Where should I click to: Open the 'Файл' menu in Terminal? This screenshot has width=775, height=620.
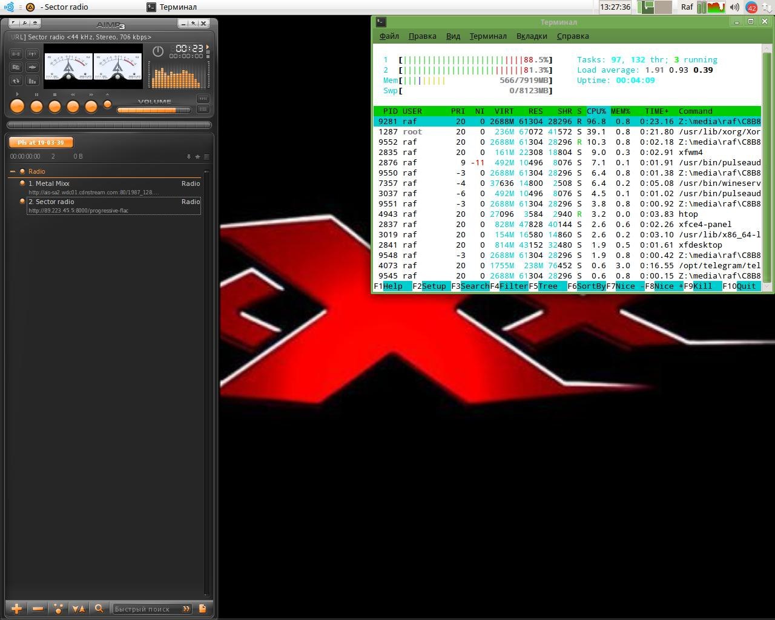click(x=389, y=36)
